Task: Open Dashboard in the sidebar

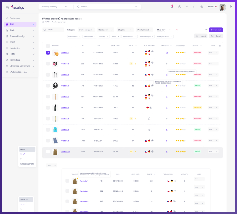Action: (15, 18)
